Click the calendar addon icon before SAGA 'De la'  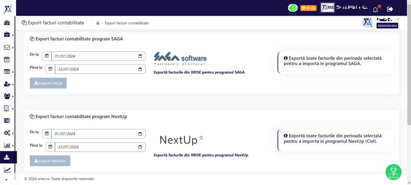[x=47, y=56]
